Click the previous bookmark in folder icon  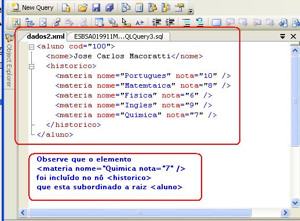pyautogui.click(x=257, y=23)
